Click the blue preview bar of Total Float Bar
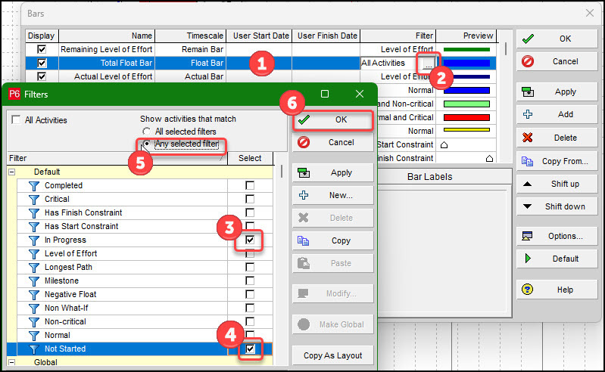605x372 pixels. [466, 64]
